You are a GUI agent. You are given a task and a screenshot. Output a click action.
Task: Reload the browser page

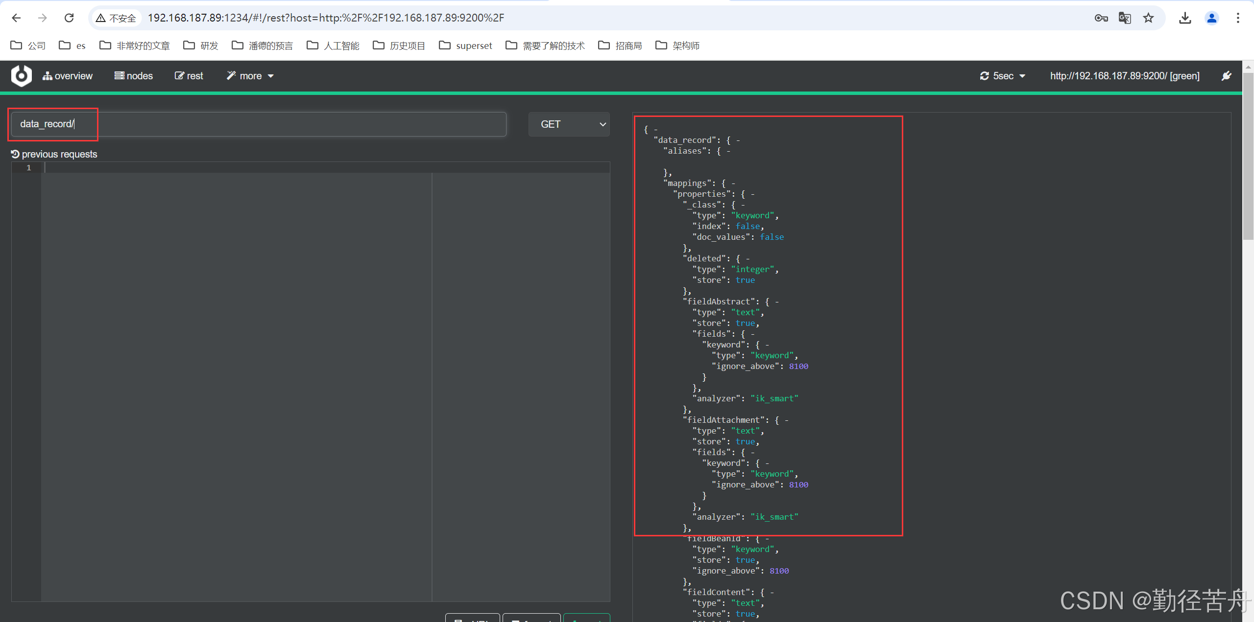[69, 18]
